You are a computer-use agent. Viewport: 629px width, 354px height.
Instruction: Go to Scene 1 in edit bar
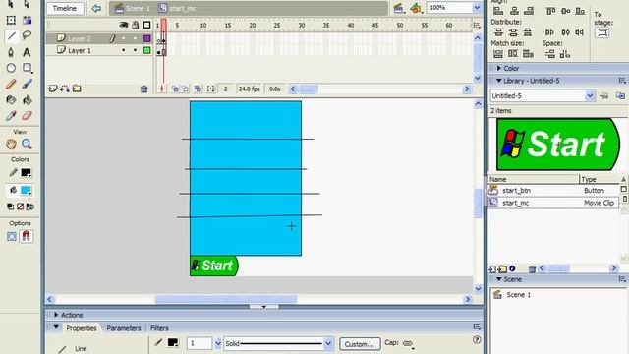pos(133,8)
